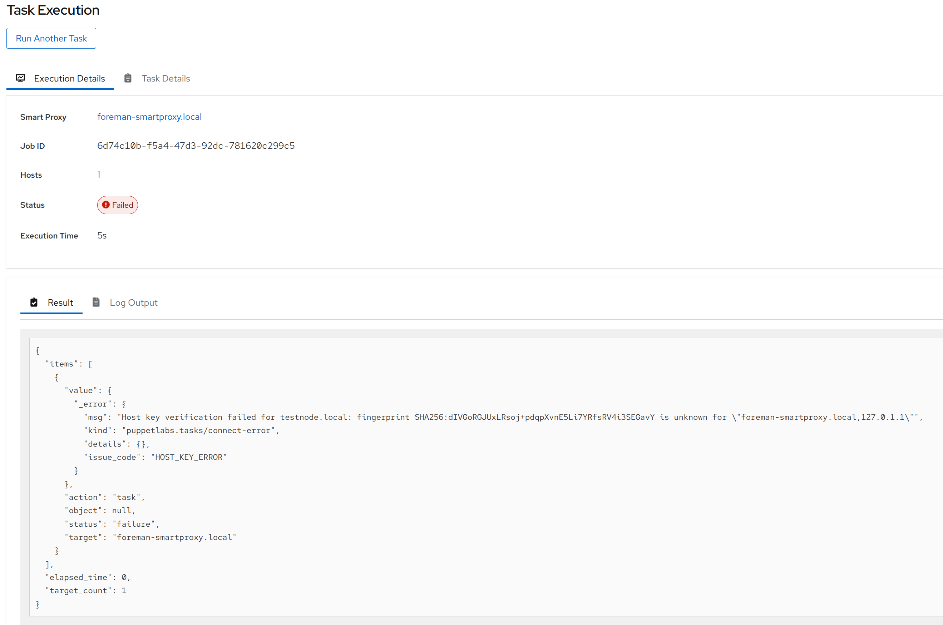The width and height of the screenshot is (943, 625).
Task: Open the foreman-smartproxy.local link
Action: pyautogui.click(x=149, y=117)
